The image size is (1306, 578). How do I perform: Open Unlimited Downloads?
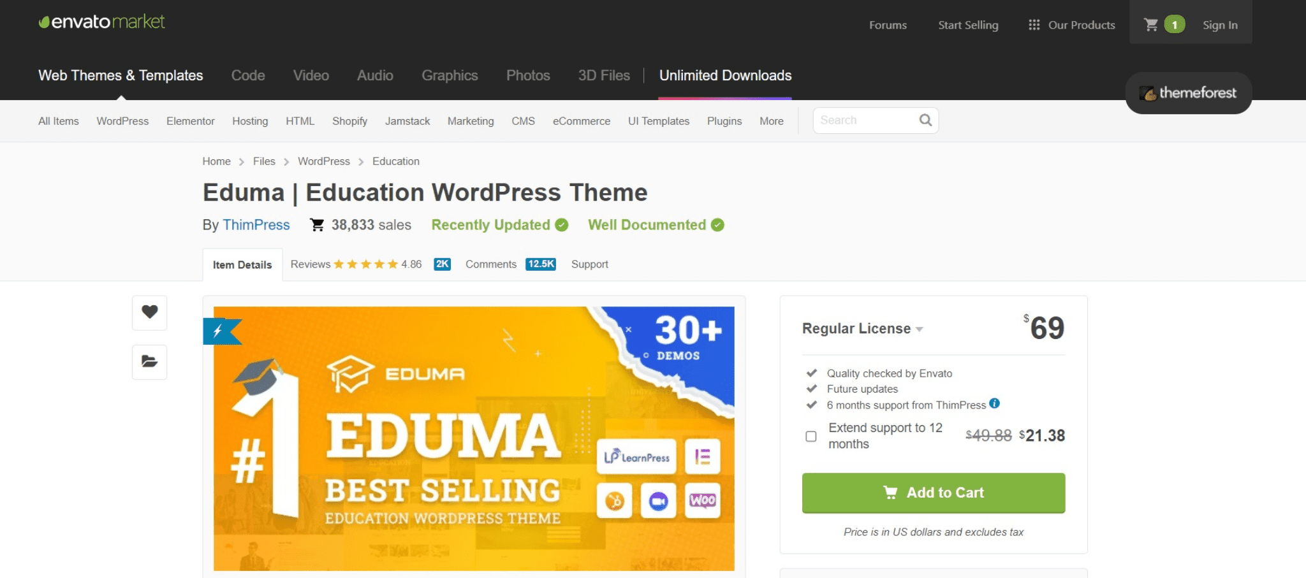pos(725,75)
